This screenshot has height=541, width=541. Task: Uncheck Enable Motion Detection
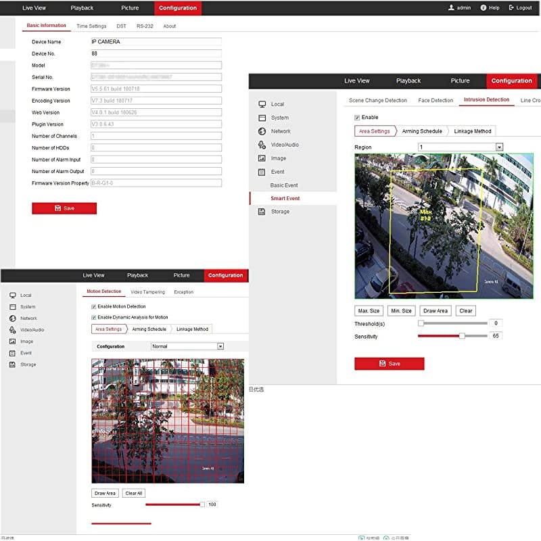click(x=93, y=307)
